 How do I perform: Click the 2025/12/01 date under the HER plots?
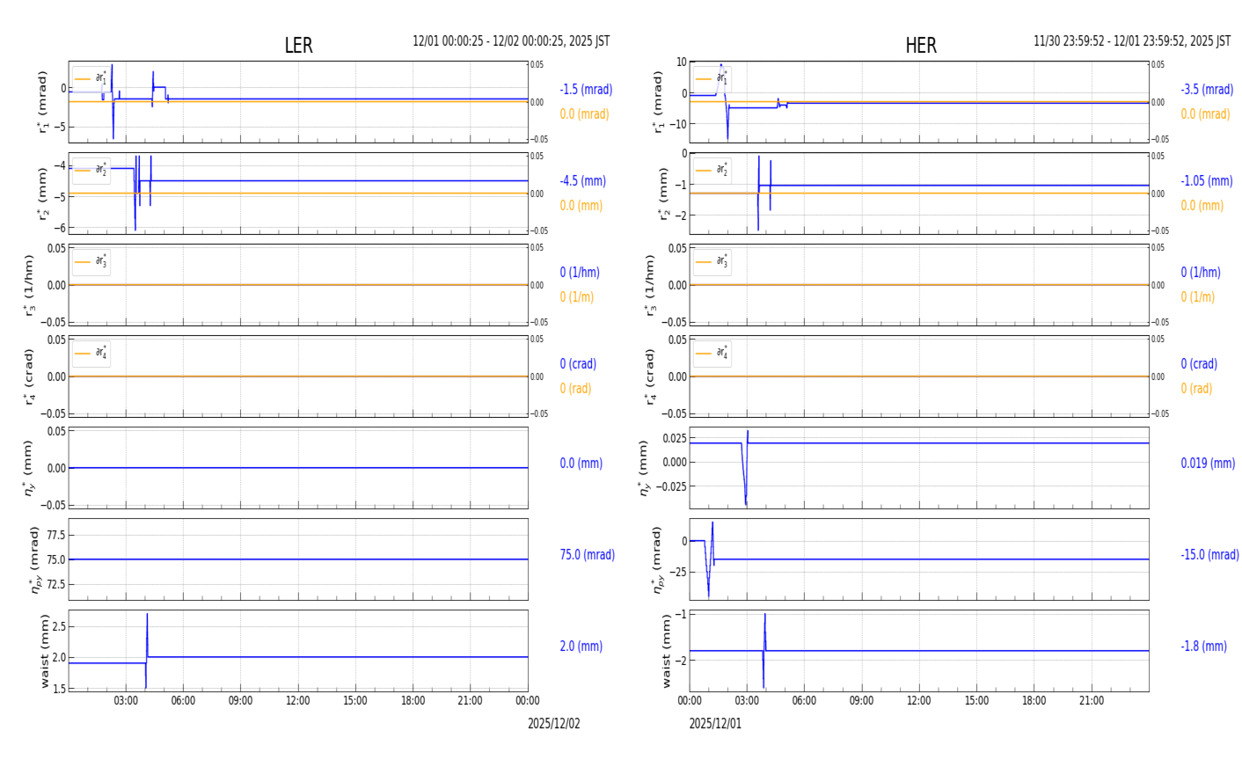[x=715, y=724]
